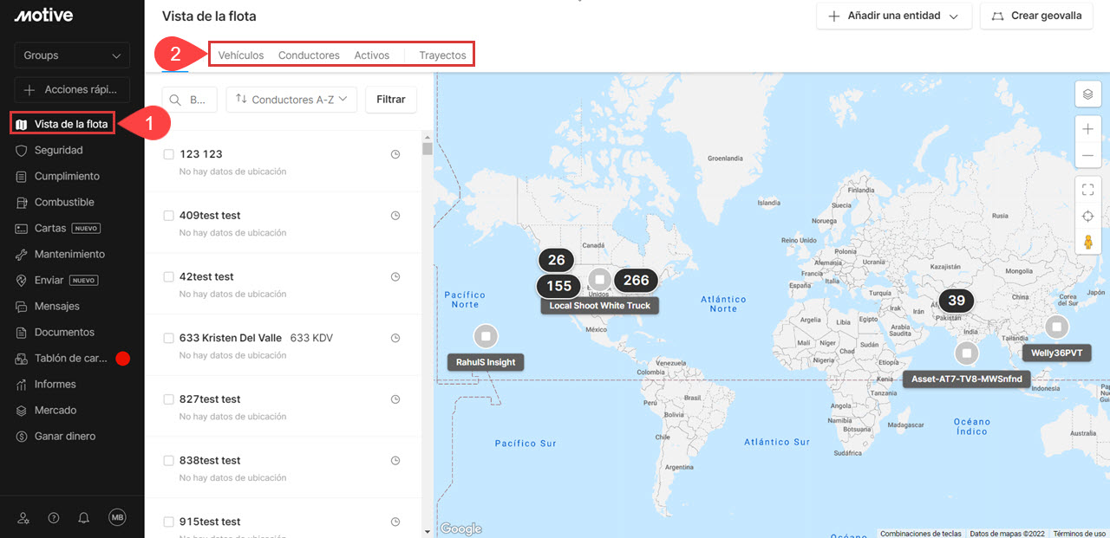Open the MB user avatar

tap(117, 517)
